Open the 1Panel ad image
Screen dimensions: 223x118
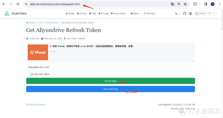(38, 52)
